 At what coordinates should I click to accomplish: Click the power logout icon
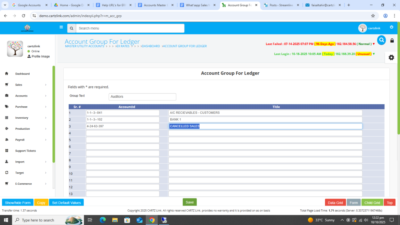pos(391,27)
